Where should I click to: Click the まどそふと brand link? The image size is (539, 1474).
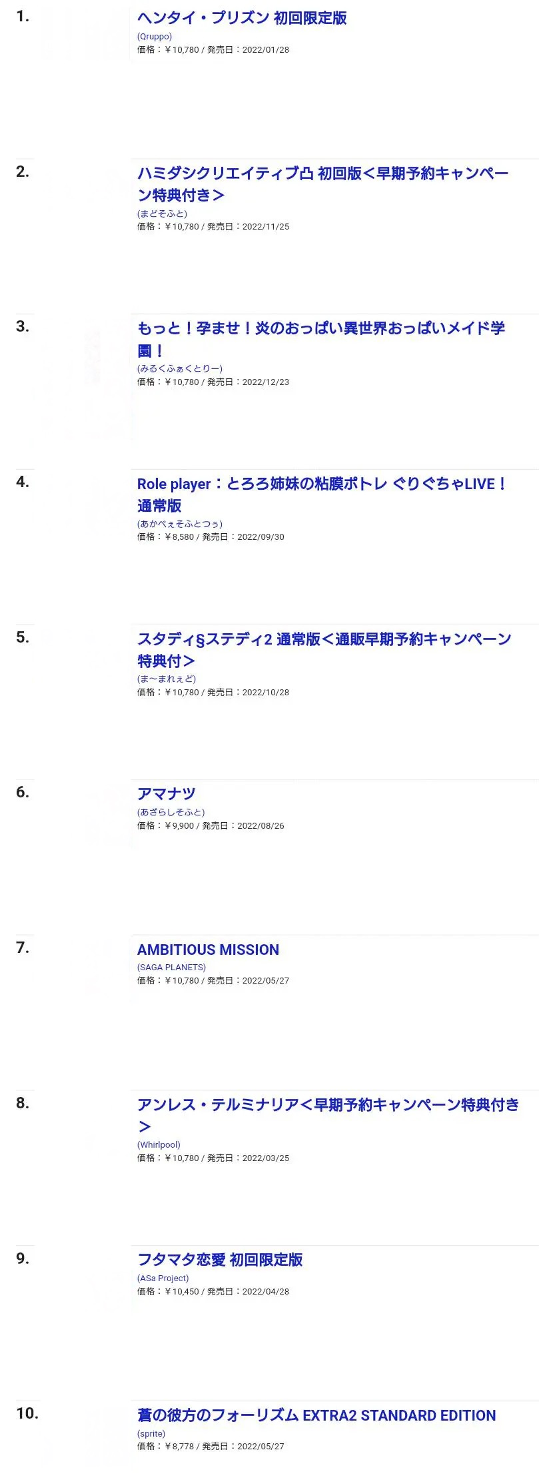coord(162,214)
